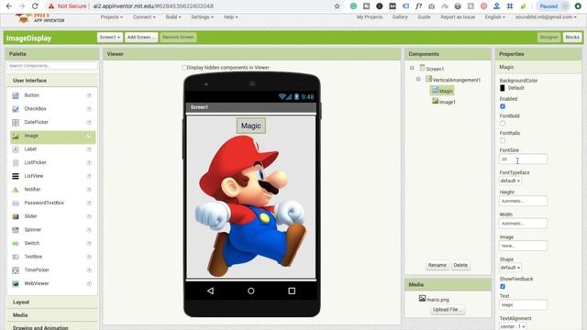Open the Shape default dropdown

tap(510, 268)
